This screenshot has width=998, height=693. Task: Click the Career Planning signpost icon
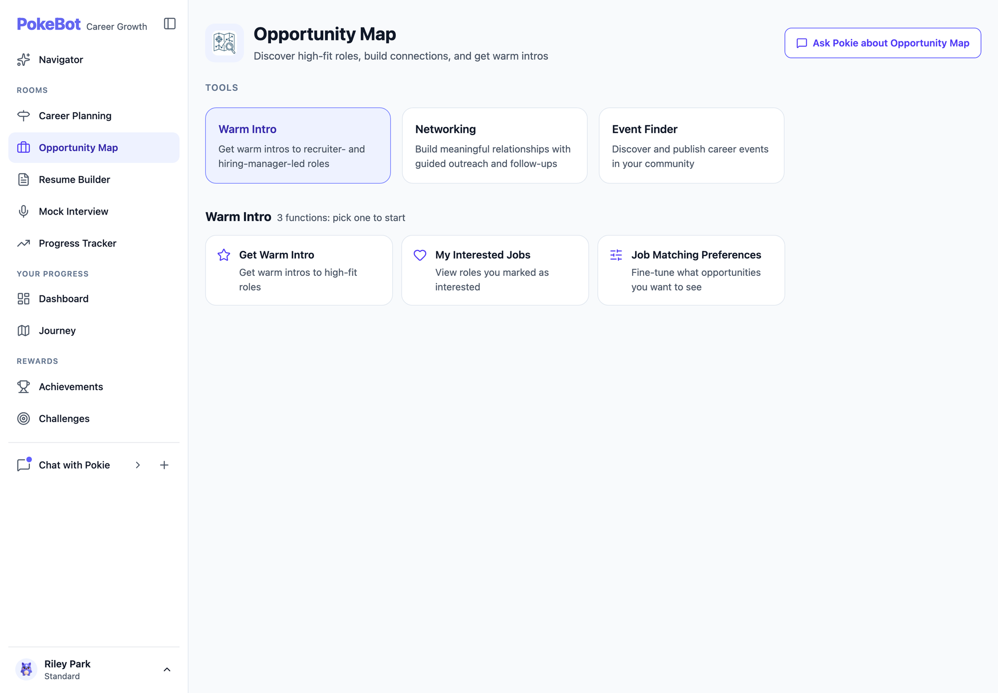23,116
